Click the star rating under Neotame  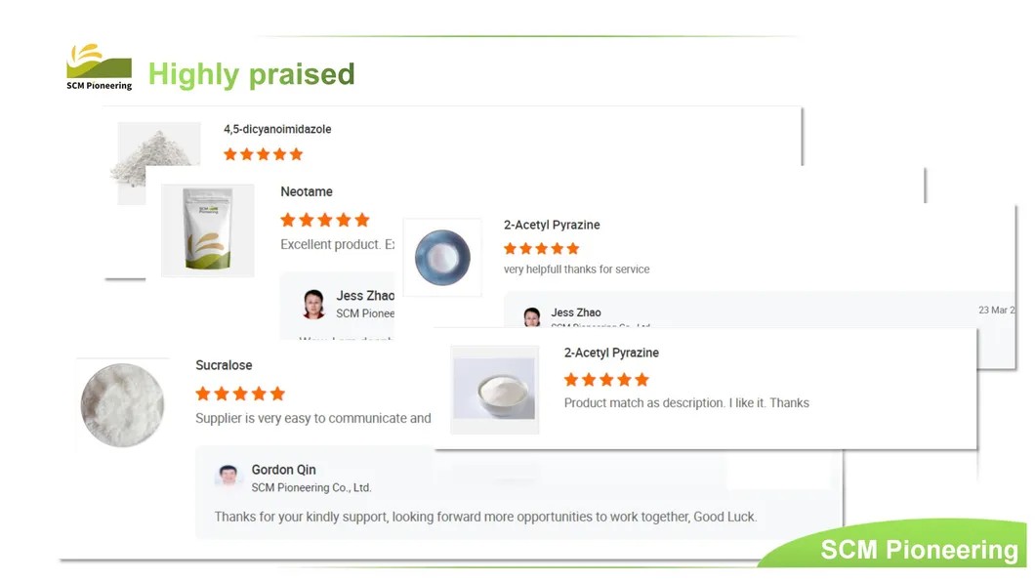point(324,220)
